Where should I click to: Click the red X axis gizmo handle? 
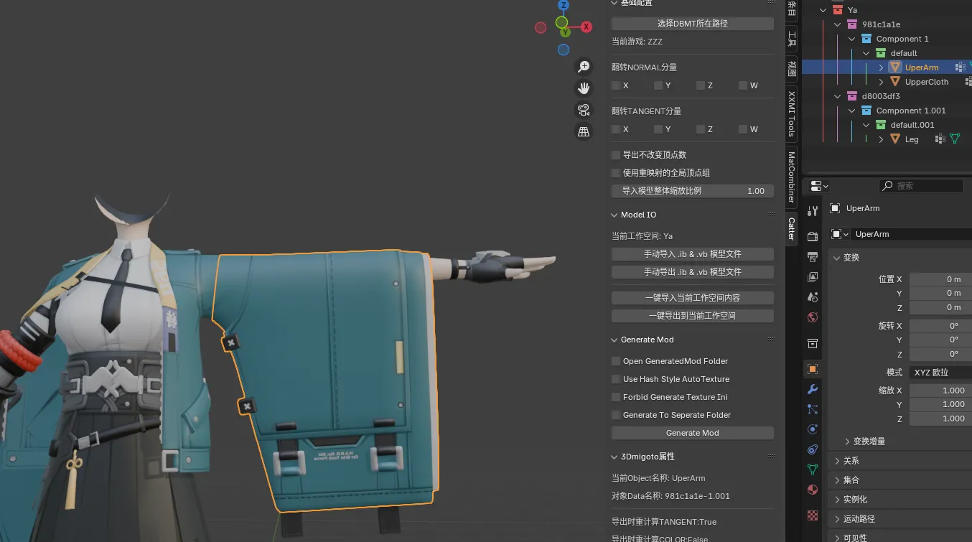tap(587, 27)
